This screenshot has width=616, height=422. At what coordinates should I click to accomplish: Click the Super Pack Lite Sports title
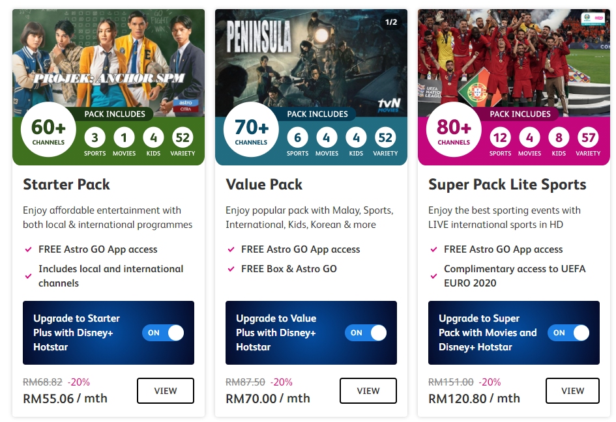click(507, 184)
